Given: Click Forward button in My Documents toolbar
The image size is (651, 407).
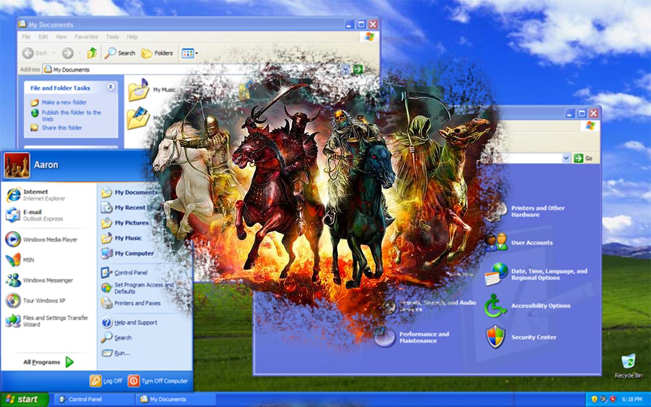Looking at the screenshot, I should 68,53.
